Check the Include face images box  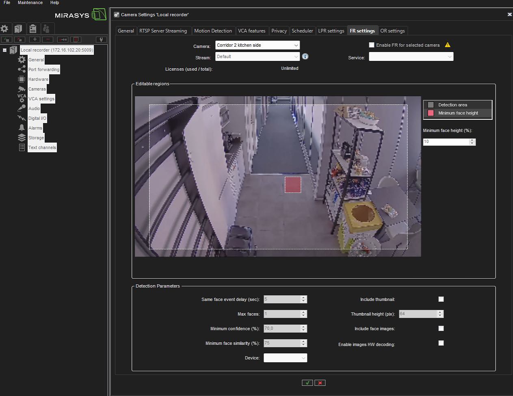[441, 329]
